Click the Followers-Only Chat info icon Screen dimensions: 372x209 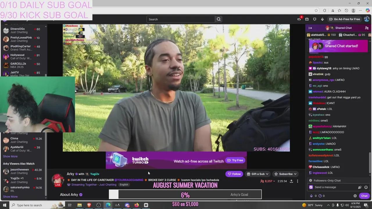[310, 181]
